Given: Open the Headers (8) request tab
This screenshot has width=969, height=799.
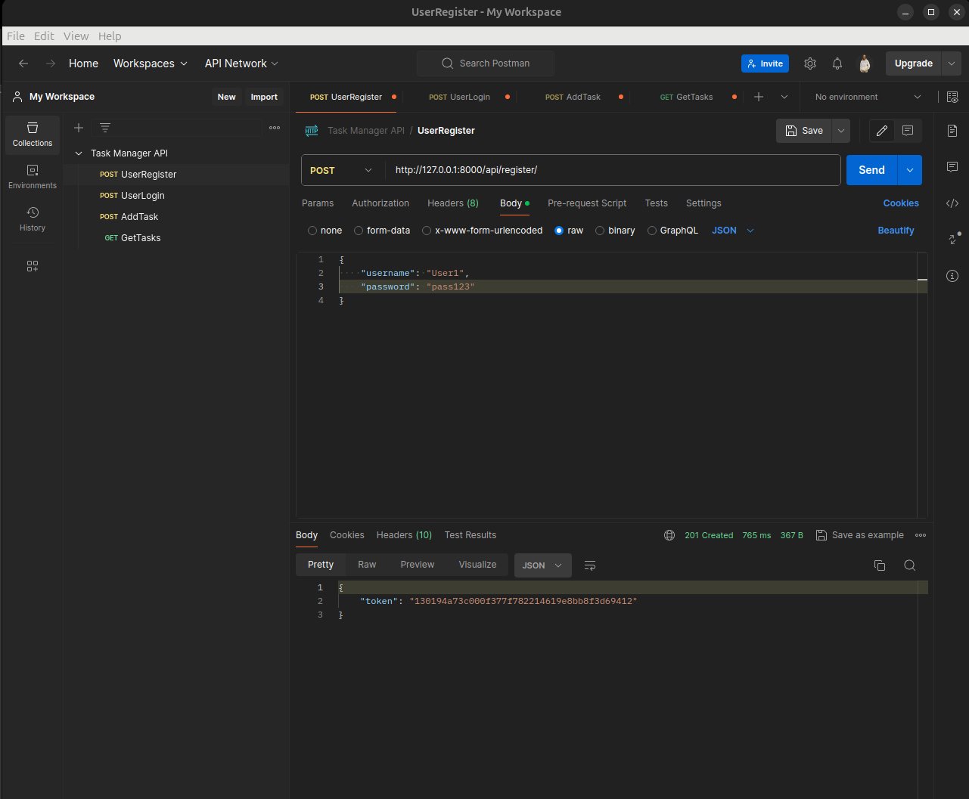Looking at the screenshot, I should [453, 203].
